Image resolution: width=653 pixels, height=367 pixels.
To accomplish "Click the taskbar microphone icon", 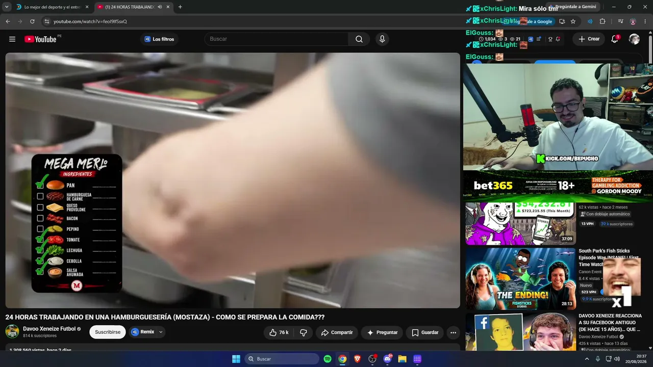I will (597, 359).
